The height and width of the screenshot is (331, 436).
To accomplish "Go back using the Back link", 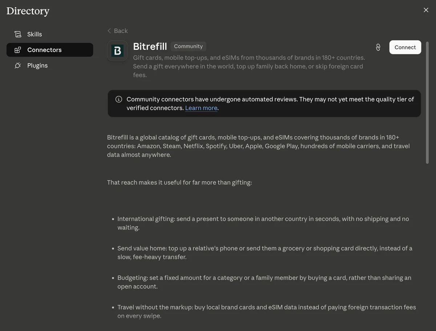I will 117,31.
